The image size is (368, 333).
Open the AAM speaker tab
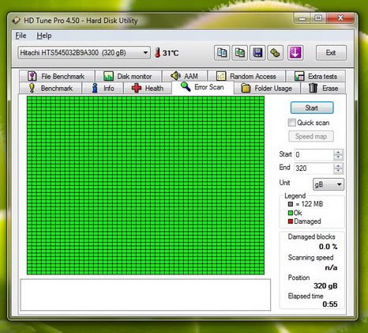(x=185, y=76)
